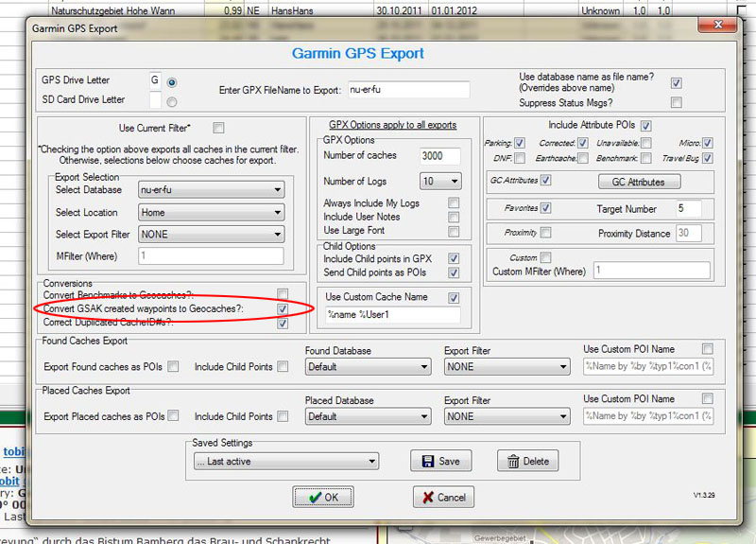Click the Placed Caches custom POI name field

click(x=648, y=416)
